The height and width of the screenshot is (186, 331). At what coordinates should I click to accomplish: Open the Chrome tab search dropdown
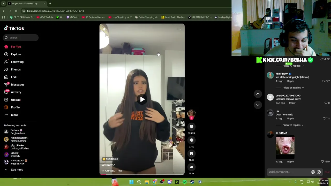click(x=3, y=4)
